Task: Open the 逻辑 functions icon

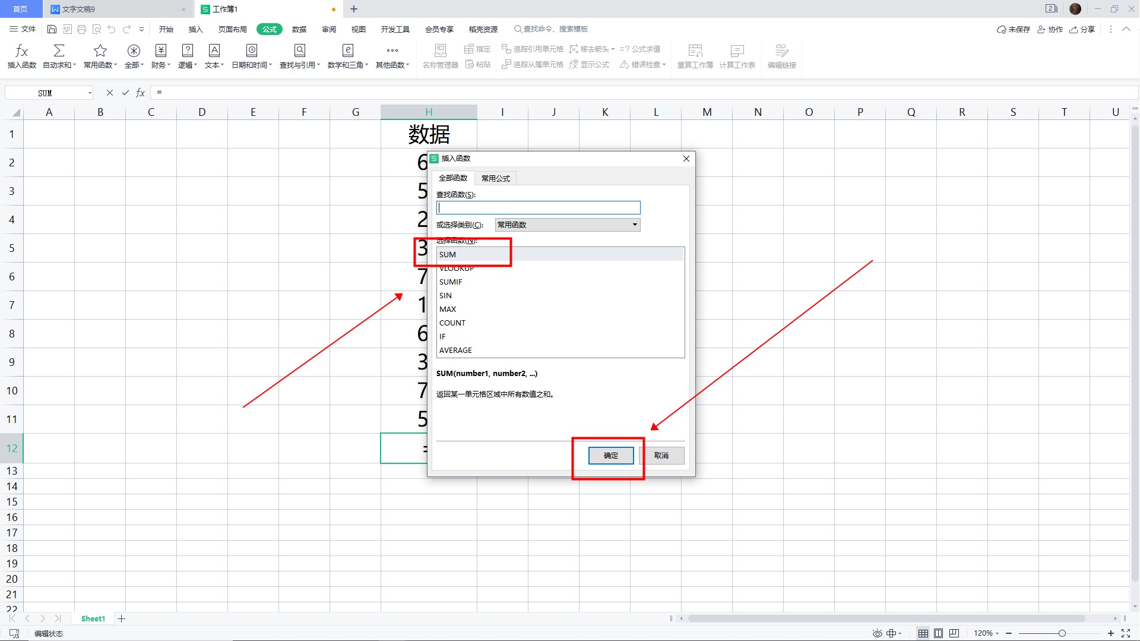Action: (187, 51)
